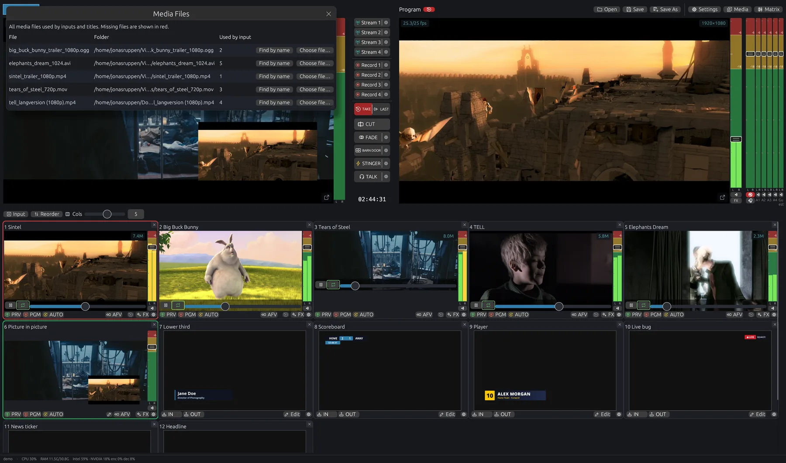Screen dimensions: 786x463
Task: Pause playback on the Sintel input
Action: tap(10, 305)
